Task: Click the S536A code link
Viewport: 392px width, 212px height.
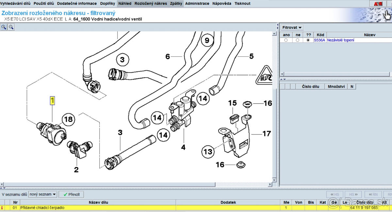Action: tap(319, 40)
